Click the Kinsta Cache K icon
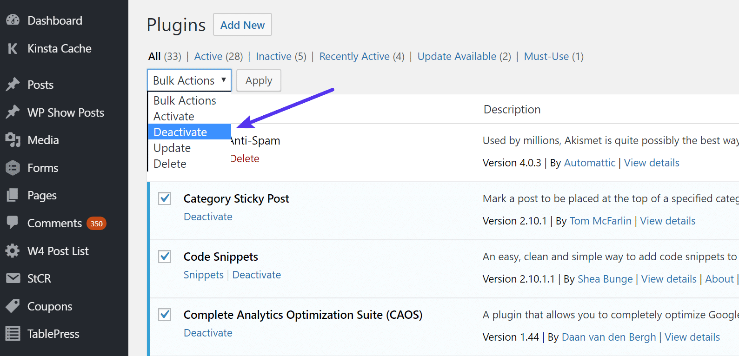 coord(13,48)
